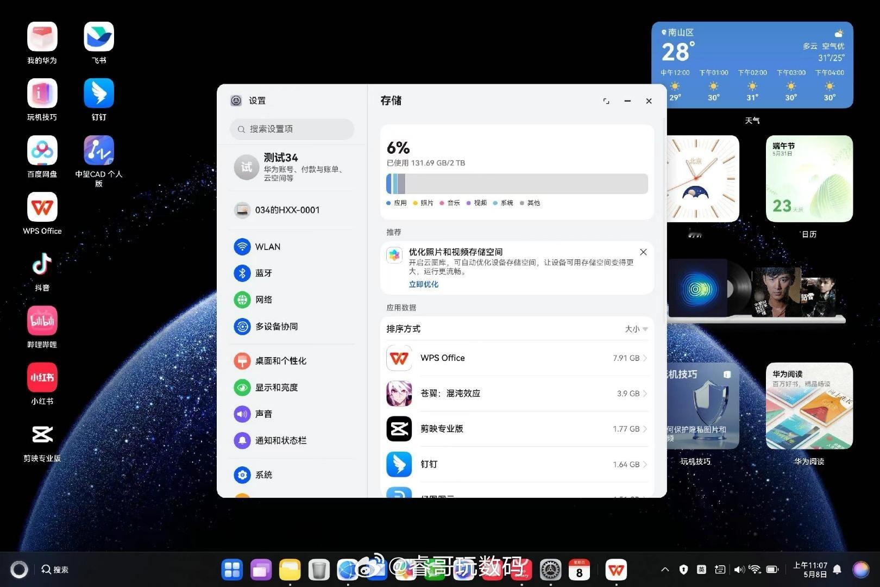This screenshot has width=880, height=587.
Task: Open 系统 settings section
Action: click(x=293, y=474)
